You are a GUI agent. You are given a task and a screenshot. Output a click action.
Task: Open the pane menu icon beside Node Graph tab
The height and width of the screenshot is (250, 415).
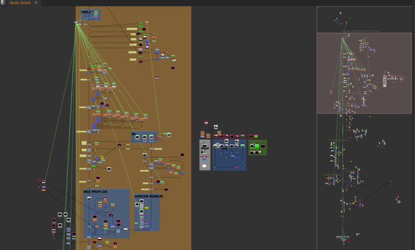(x=3, y=3)
